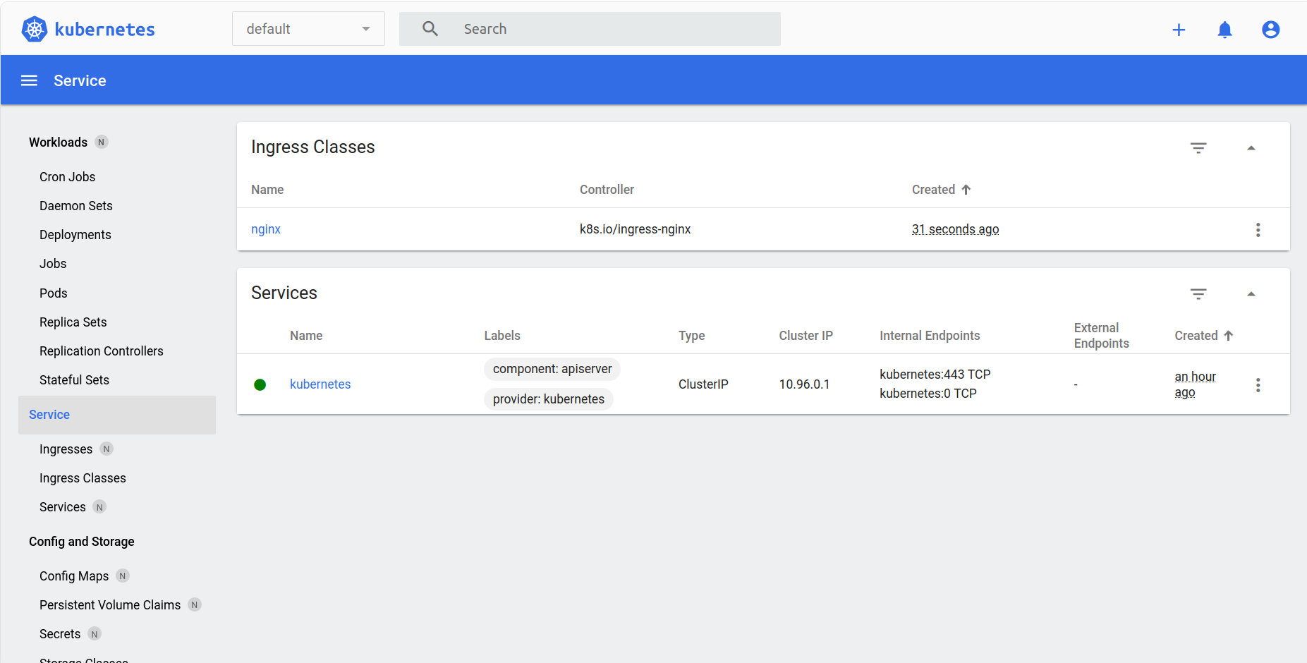Click the green status dot for kubernetes
The height and width of the screenshot is (663, 1307).
[260, 384]
